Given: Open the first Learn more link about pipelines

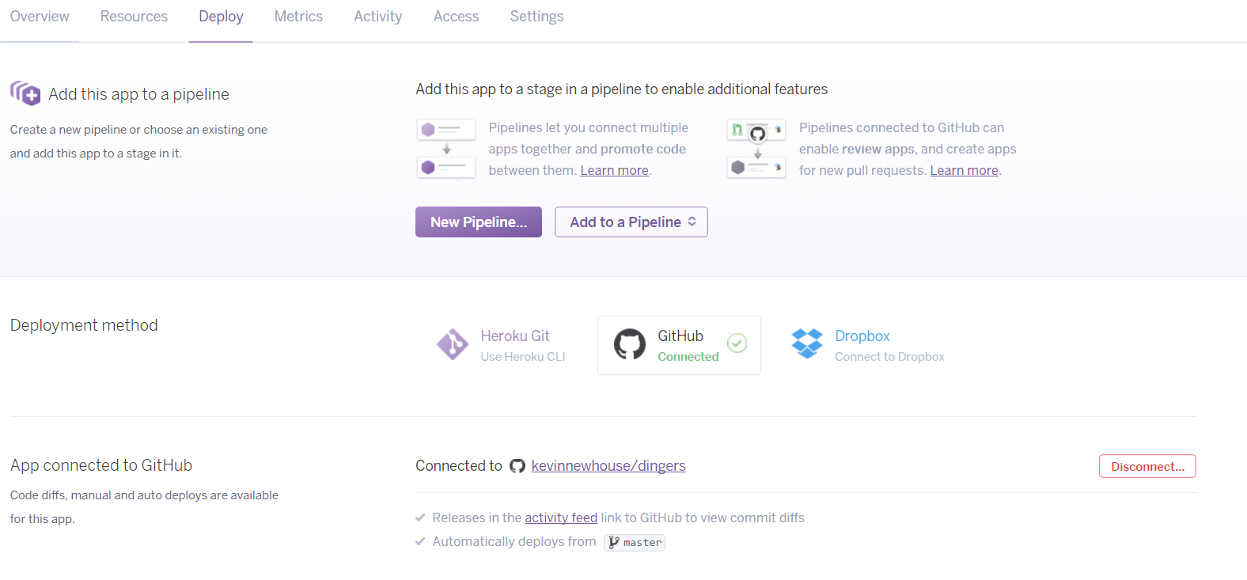Looking at the screenshot, I should click(613, 169).
